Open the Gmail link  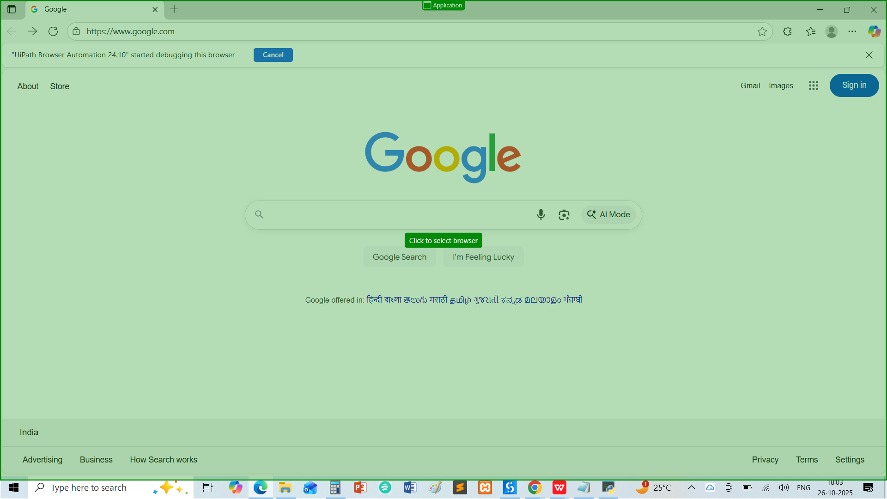point(750,85)
